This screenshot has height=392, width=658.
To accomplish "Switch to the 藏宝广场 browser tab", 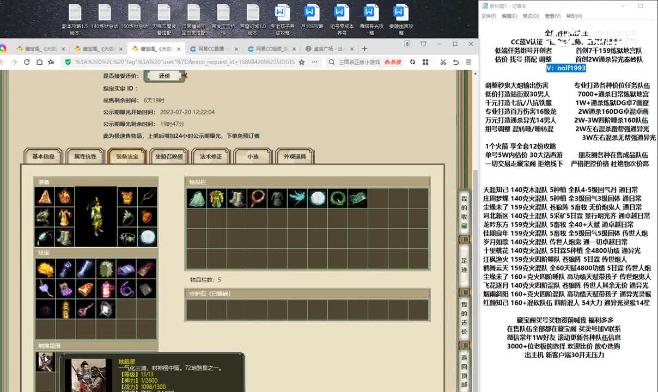I will point(328,48).
